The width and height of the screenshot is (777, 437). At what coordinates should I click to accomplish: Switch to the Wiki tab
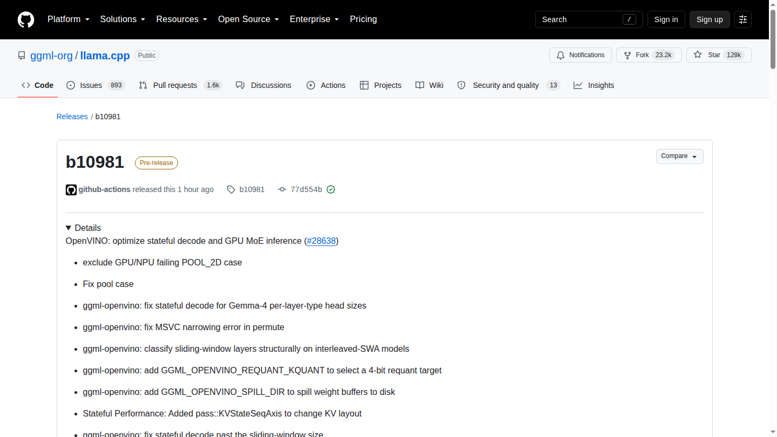[x=430, y=85]
